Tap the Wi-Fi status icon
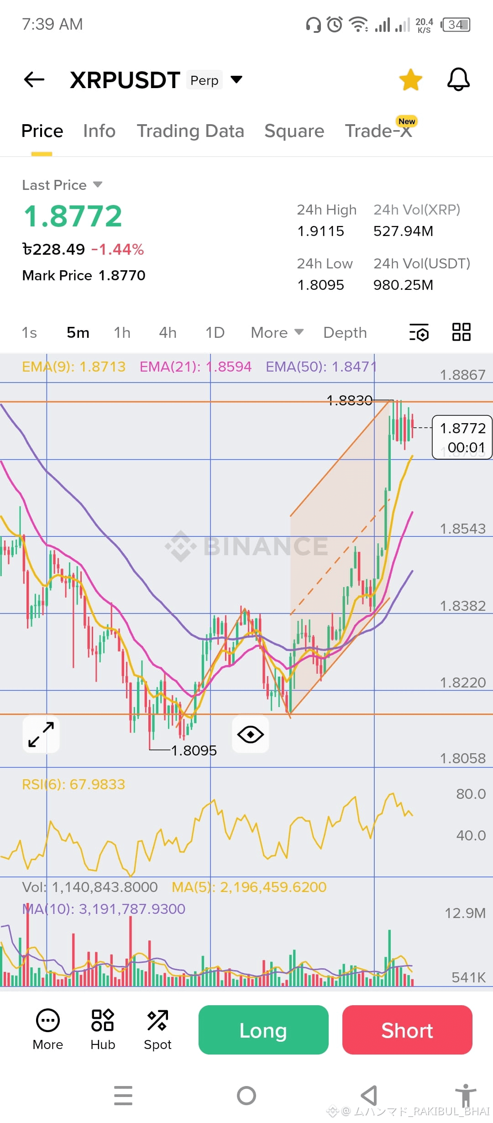The width and height of the screenshot is (493, 1123). coord(359,24)
